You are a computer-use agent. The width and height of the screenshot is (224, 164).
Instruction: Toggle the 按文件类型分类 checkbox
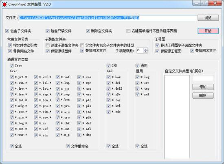click(x=10, y=45)
